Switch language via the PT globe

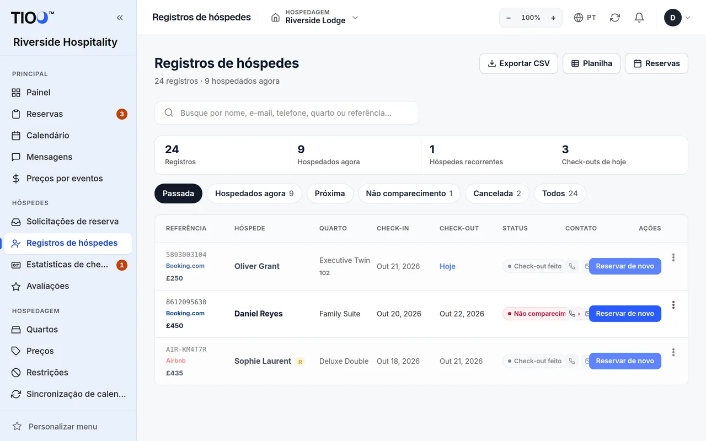(x=585, y=18)
